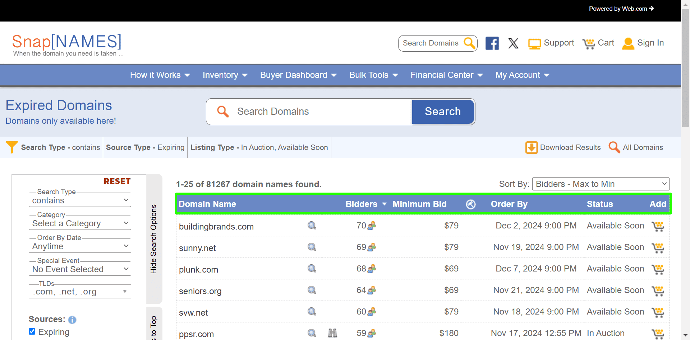Click inside the Search Domains field

(316, 112)
